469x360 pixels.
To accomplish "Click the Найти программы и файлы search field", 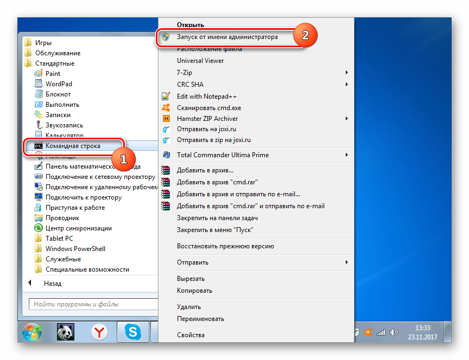I will (x=93, y=304).
